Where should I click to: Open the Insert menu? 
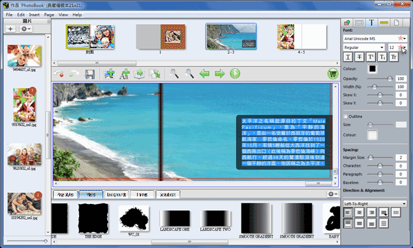[x=34, y=14]
